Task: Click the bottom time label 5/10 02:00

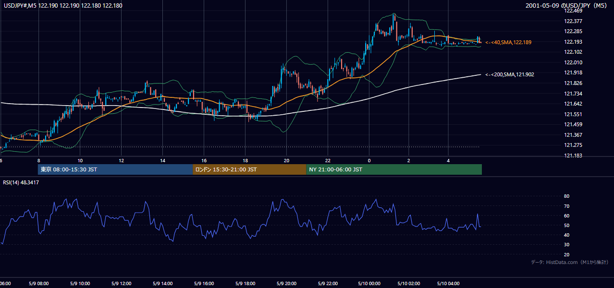Action: (x=408, y=283)
